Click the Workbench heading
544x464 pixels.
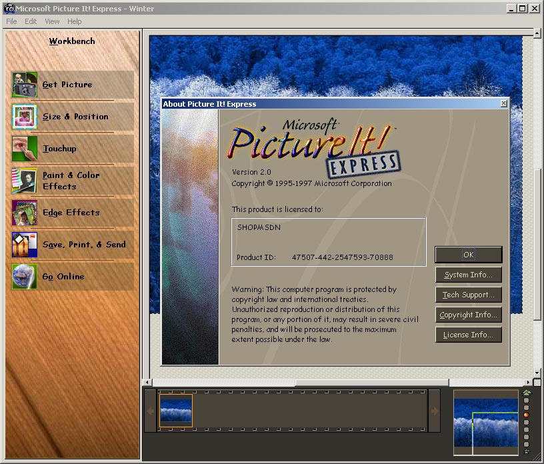[x=72, y=41]
